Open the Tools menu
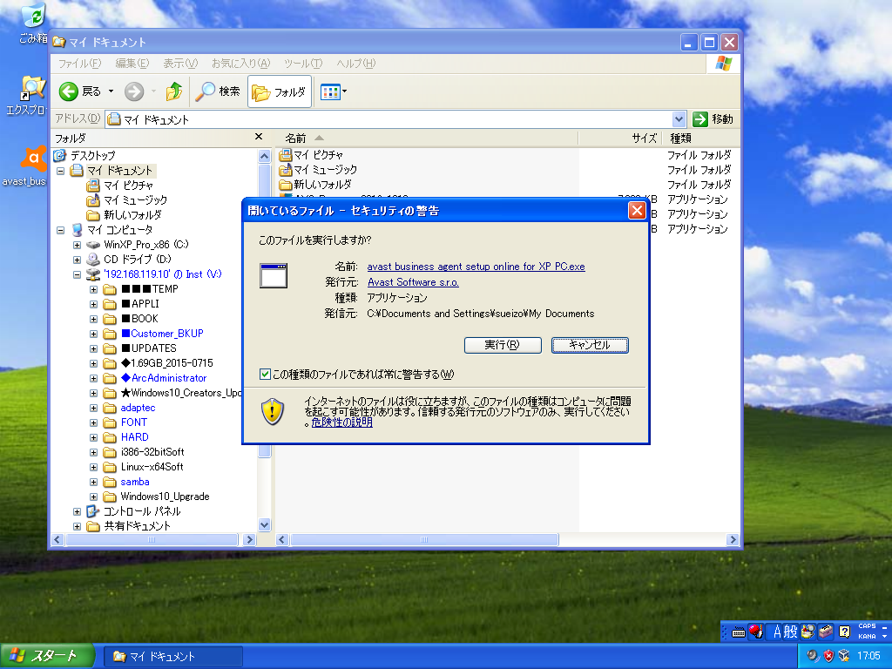This screenshot has height=669, width=892. (303, 63)
